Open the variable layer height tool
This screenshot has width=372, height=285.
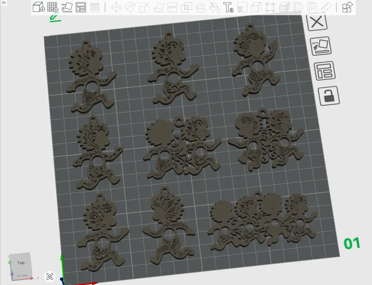pos(95,7)
